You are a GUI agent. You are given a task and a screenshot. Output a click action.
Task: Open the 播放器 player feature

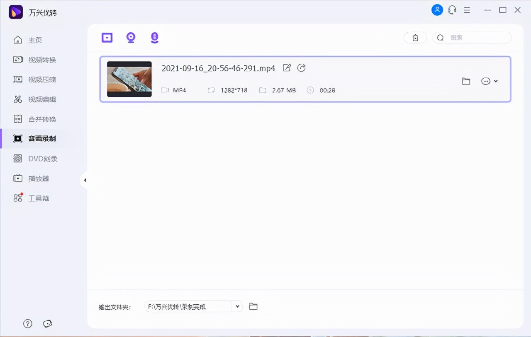coord(38,178)
